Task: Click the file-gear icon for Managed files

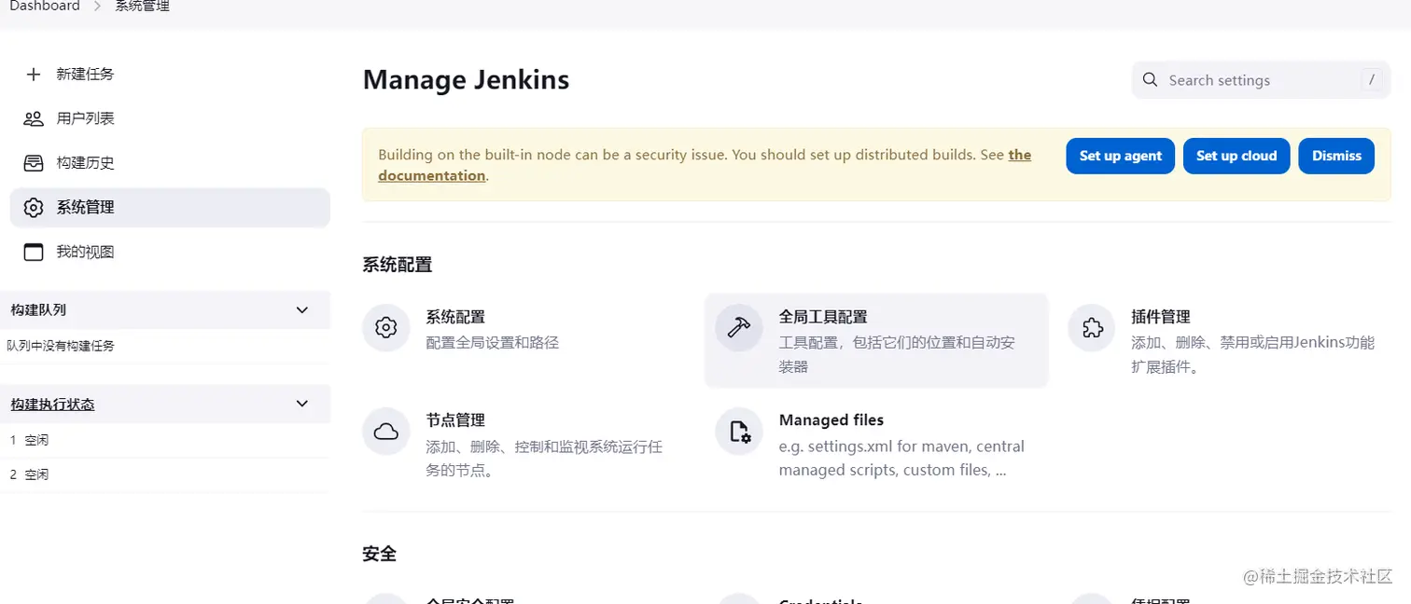Action: [739, 432]
